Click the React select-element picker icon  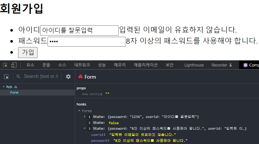point(6,77)
